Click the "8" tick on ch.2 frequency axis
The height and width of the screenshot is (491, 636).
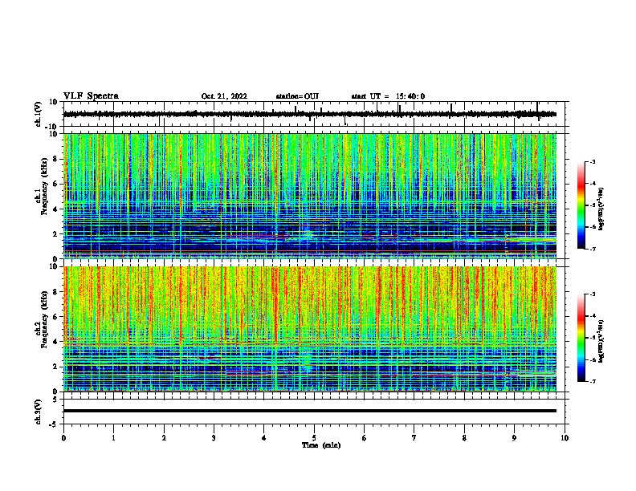[56, 292]
